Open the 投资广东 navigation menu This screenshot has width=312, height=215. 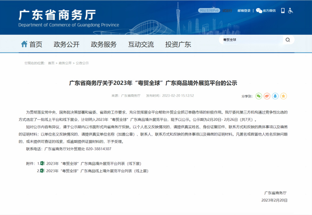178,44
